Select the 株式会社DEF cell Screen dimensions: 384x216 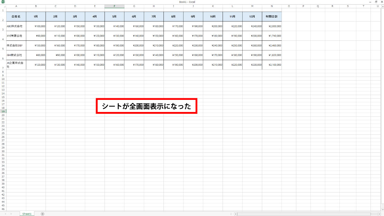(16, 45)
